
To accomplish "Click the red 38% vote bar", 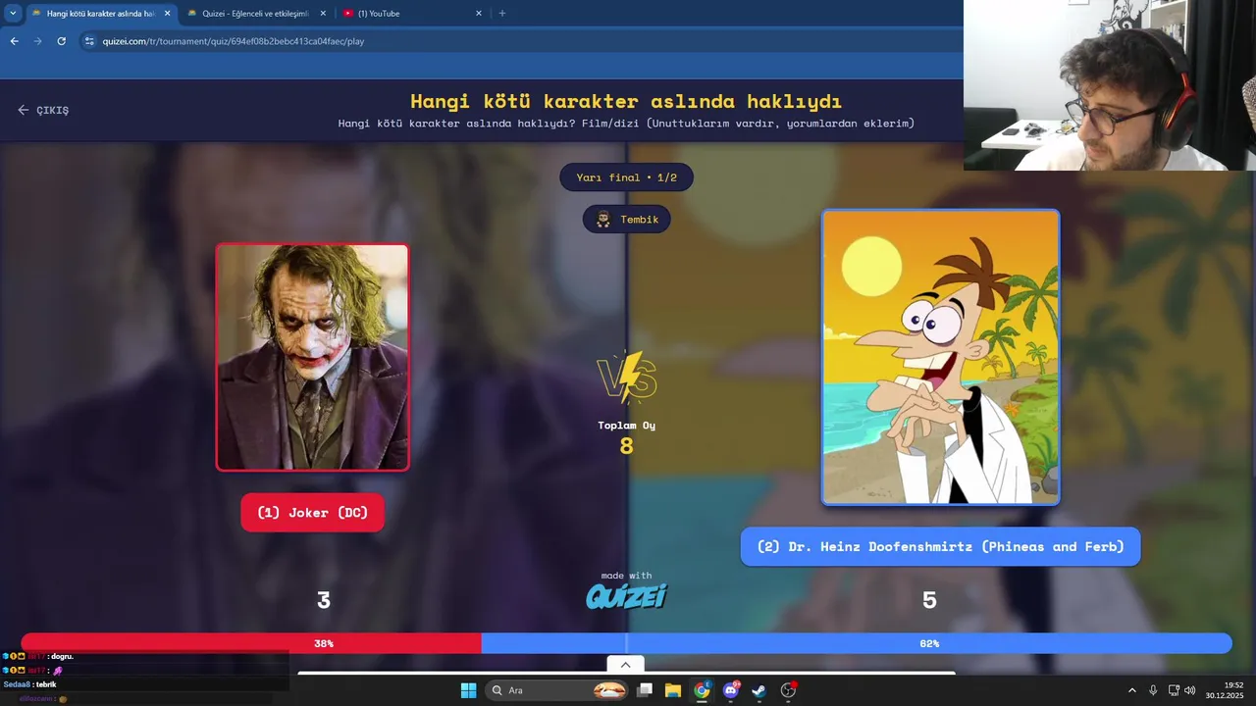I will tap(251, 643).
